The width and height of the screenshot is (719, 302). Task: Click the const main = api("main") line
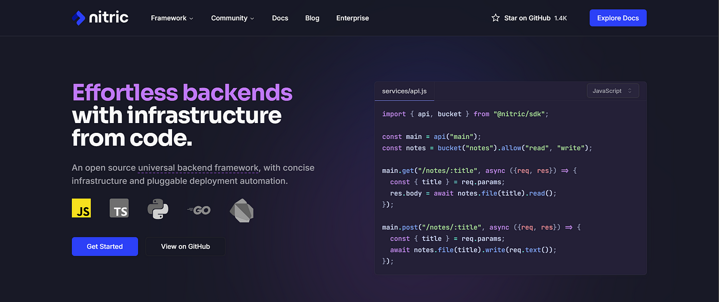tap(431, 136)
